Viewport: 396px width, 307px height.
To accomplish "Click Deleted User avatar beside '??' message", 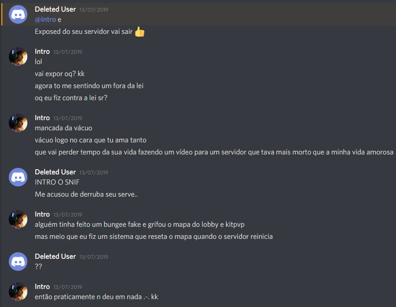I will coord(18,262).
